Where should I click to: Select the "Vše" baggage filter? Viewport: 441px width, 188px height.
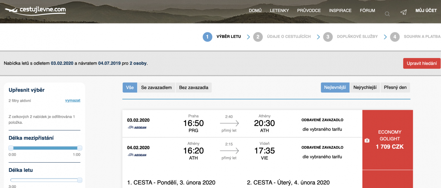click(x=130, y=87)
